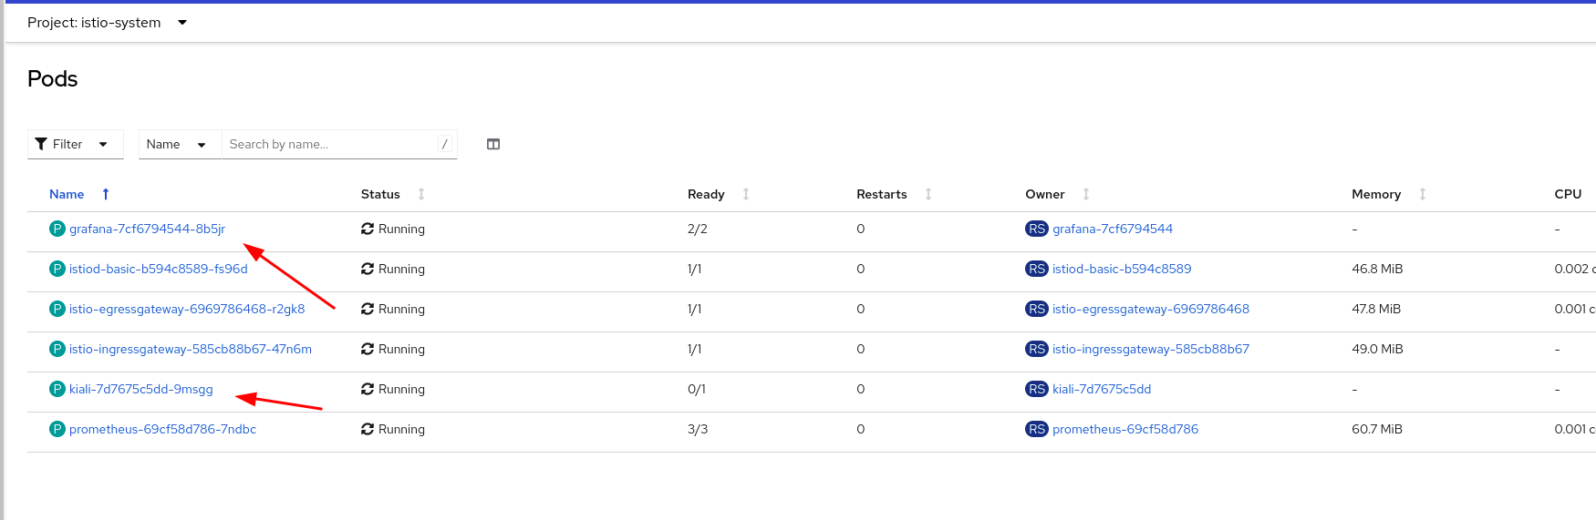Open the manage columns icon
This screenshot has height=520, width=1596.
click(x=493, y=144)
